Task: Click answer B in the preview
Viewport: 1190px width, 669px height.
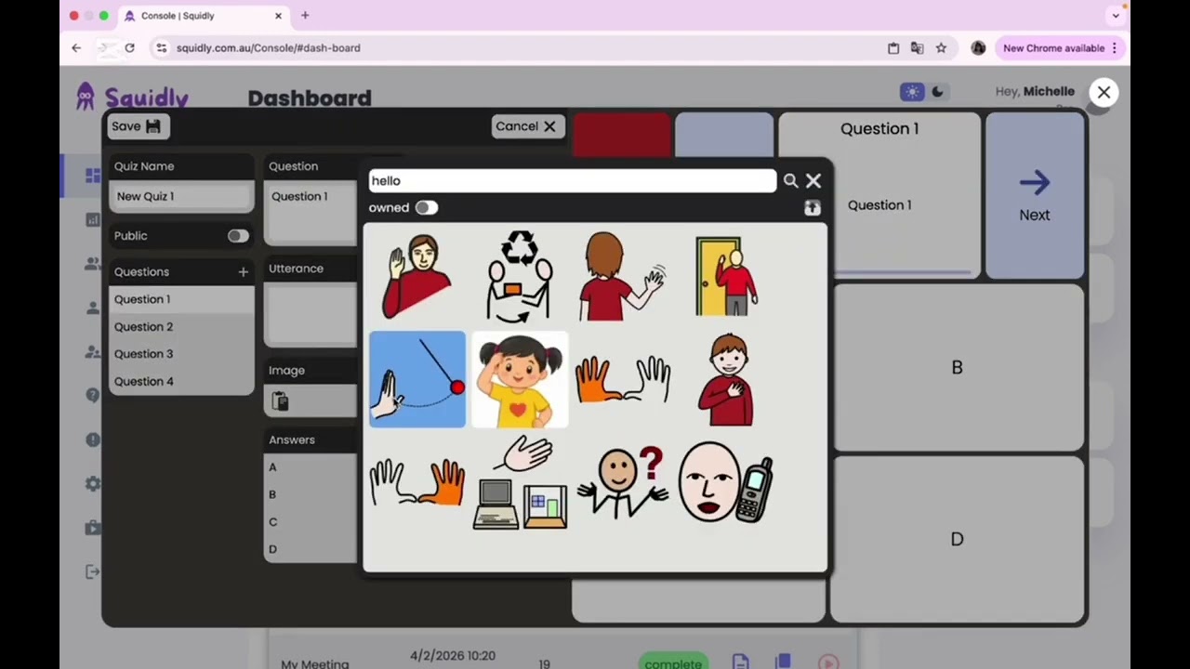Action: (x=957, y=368)
